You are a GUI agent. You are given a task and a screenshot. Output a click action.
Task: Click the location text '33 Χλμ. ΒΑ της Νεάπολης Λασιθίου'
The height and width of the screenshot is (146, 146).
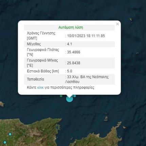coord(87,79)
